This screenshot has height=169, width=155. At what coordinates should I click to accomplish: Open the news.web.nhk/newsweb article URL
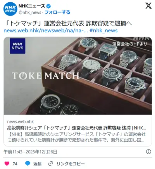46,30
